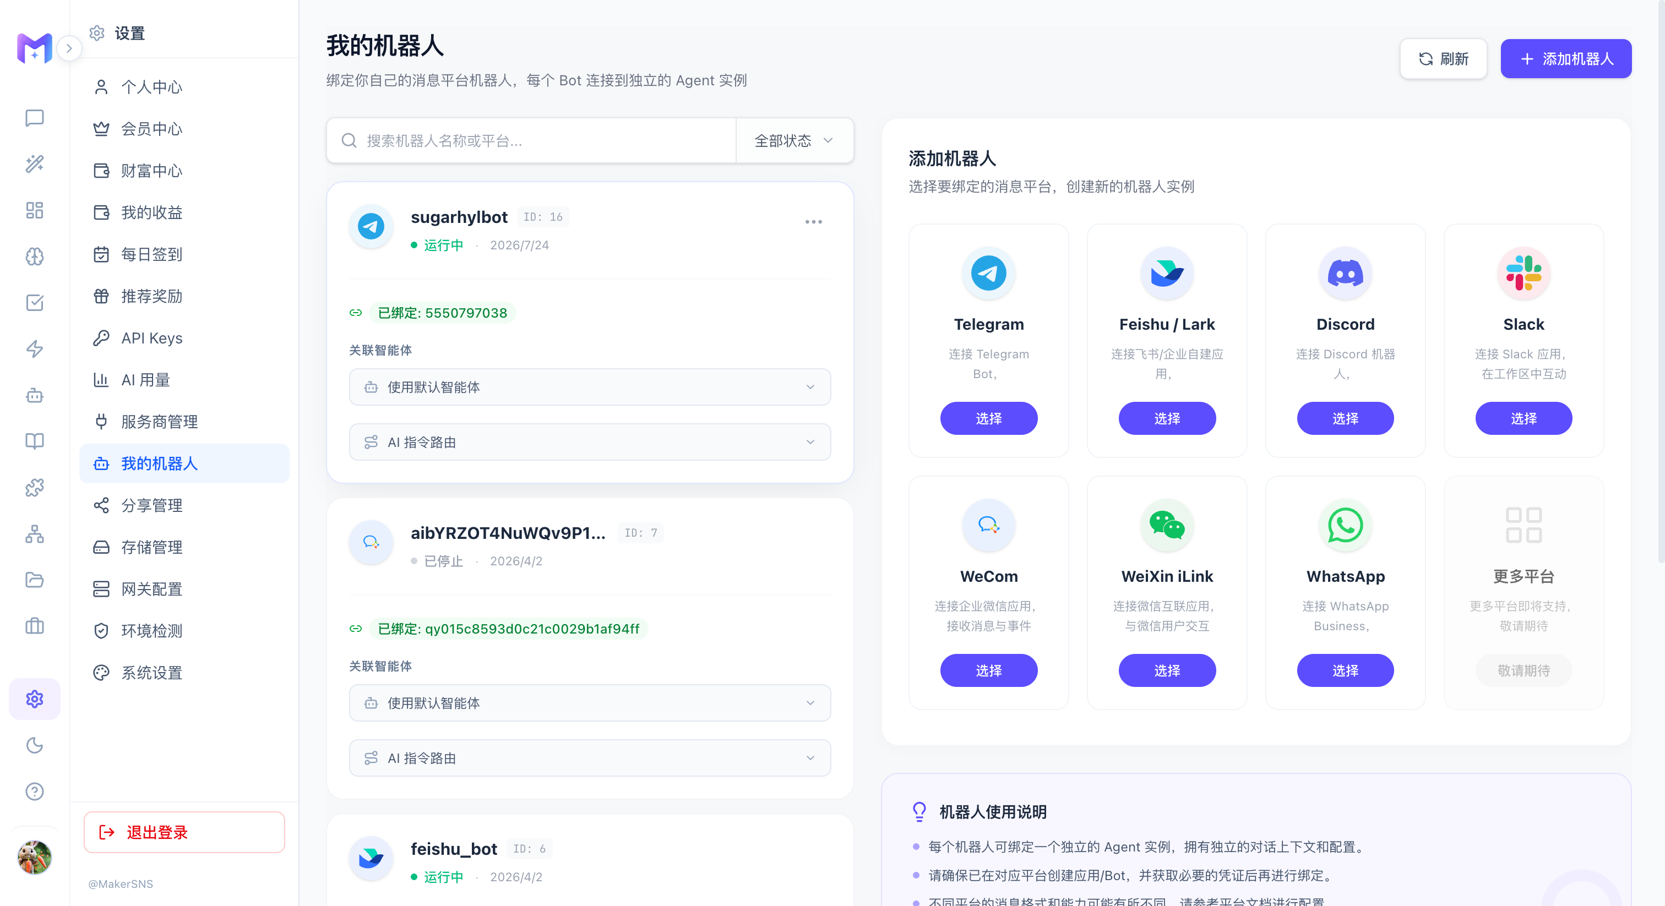Image resolution: width=1665 pixels, height=906 pixels.
Task: Expand sugarhylbot AI 指令路由 dropdown
Action: click(590, 442)
